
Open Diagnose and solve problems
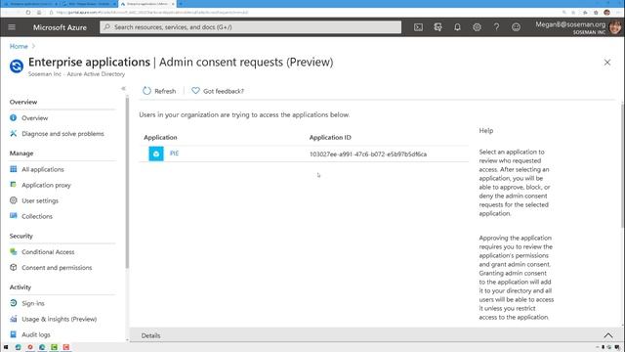(x=62, y=134)
